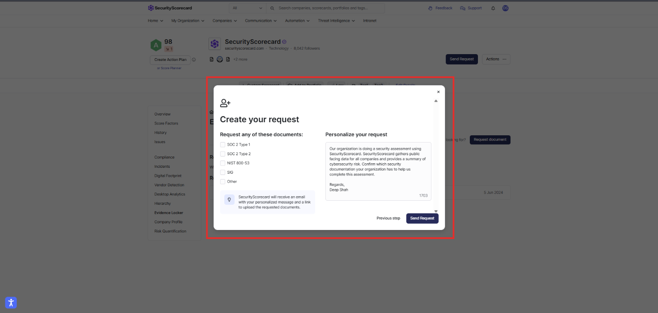This screenshot has width=658, height=313.
Task: Open Support via the chat bubbles icon
Action: click(x=463, y=8)
